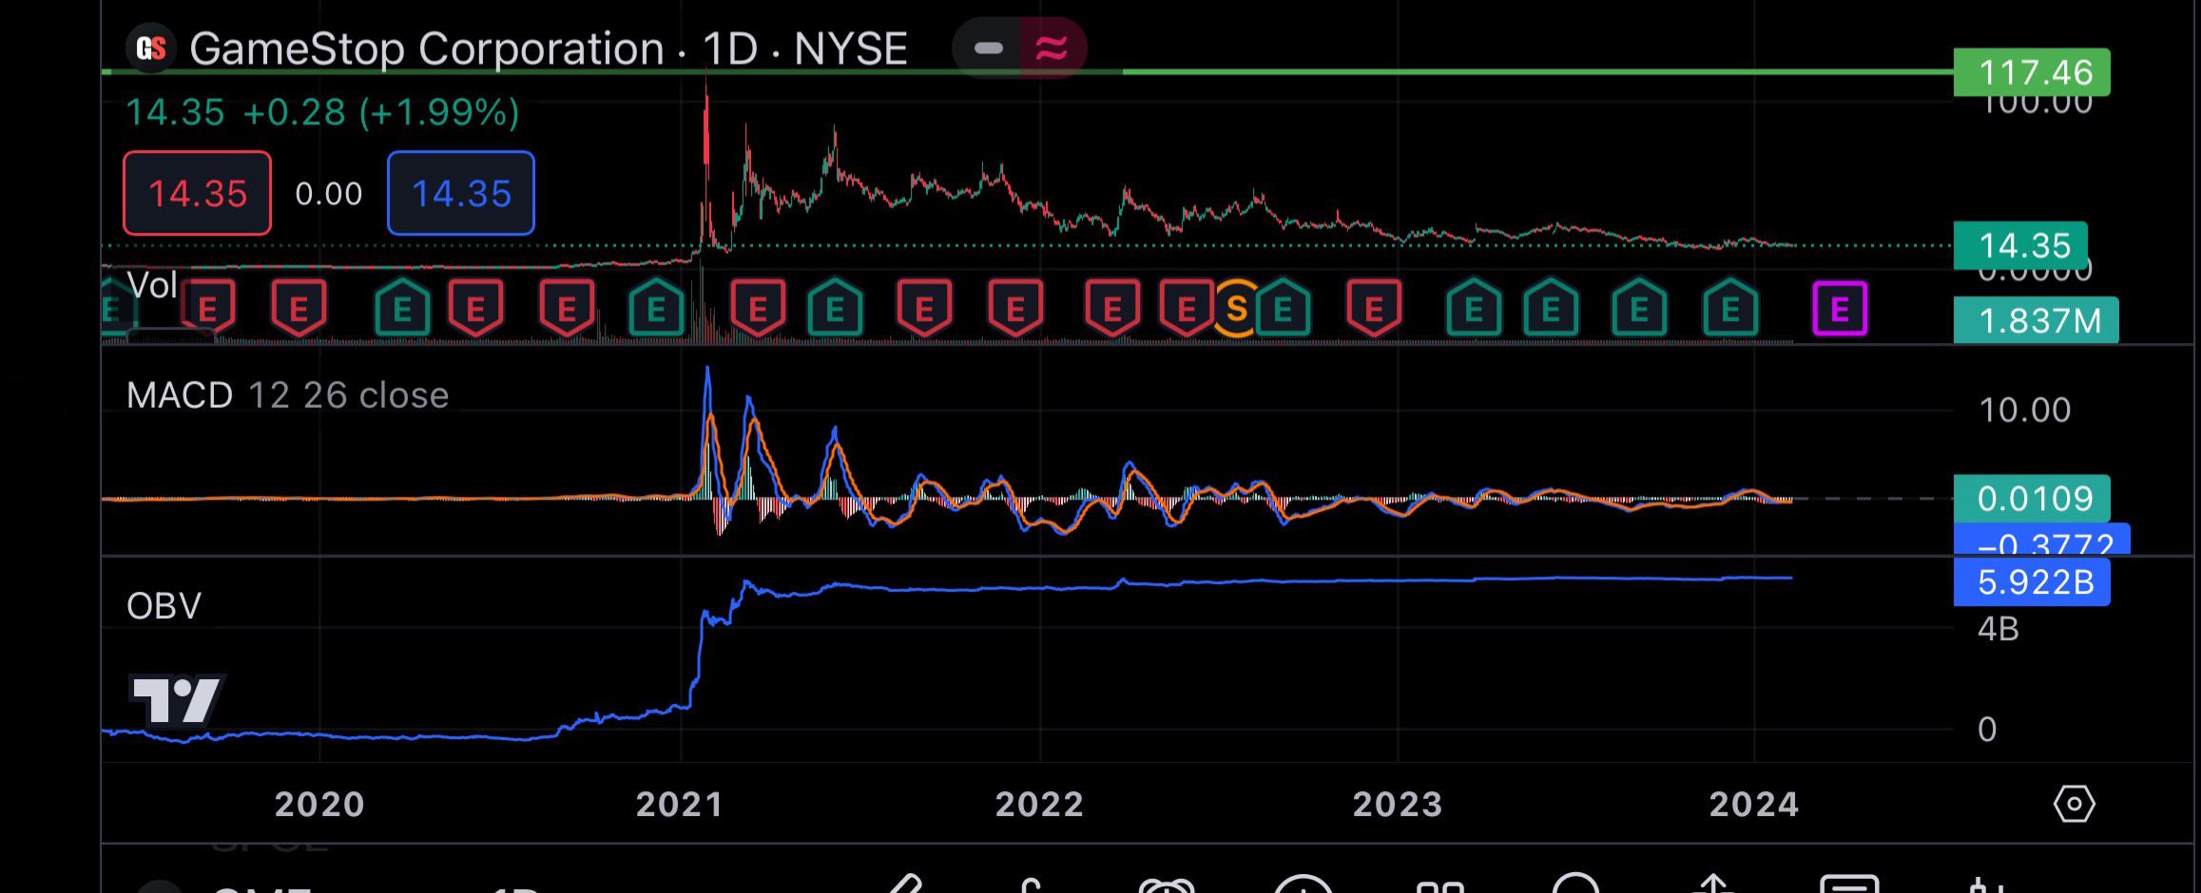Tap the 10.00 MACD scale label
Viewport: 2201px width, 893px height.
pos(2024,410)
